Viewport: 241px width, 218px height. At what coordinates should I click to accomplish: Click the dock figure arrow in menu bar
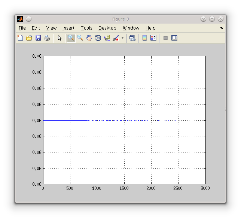(222, 28)
